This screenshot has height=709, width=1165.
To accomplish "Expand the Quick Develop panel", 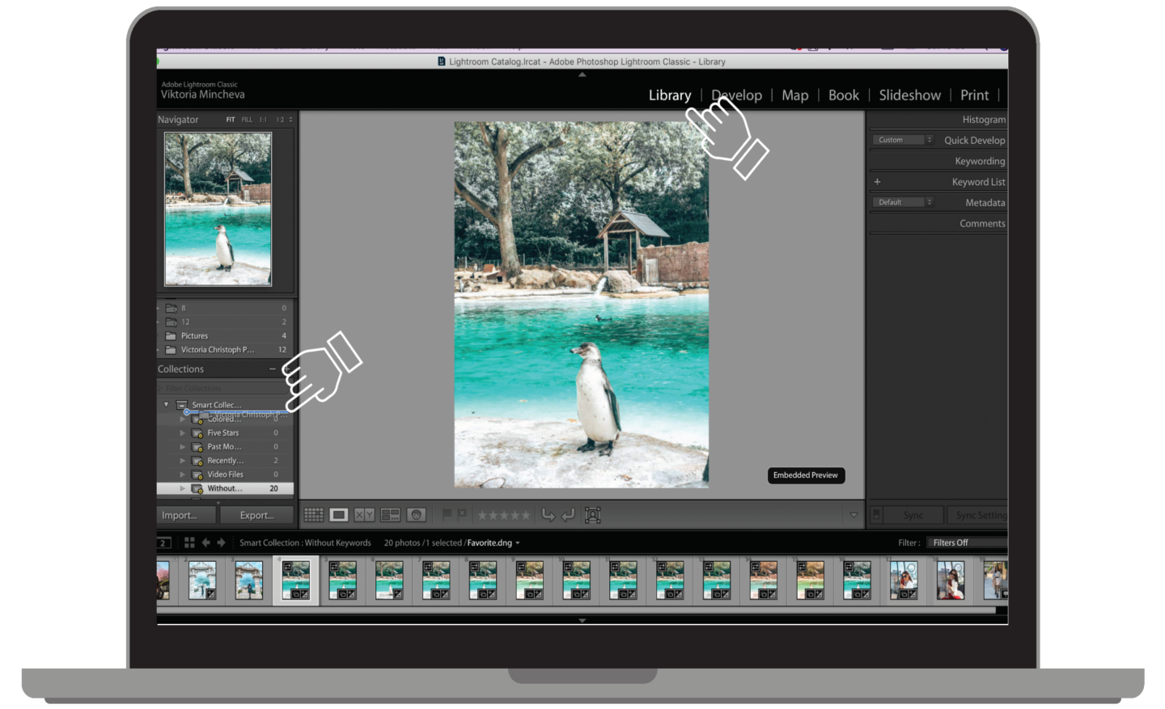I will click(974, 141).
